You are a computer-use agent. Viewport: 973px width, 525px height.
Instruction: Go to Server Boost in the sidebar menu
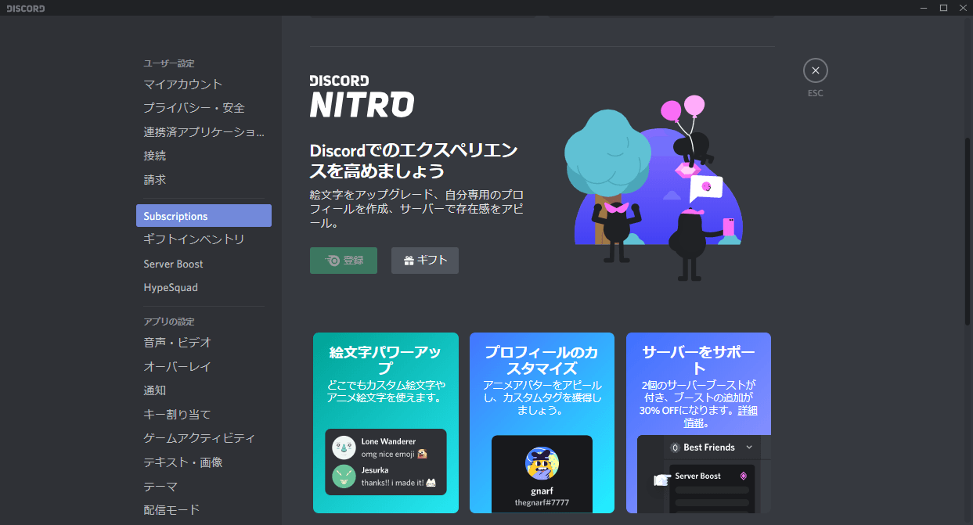(204, 264)
